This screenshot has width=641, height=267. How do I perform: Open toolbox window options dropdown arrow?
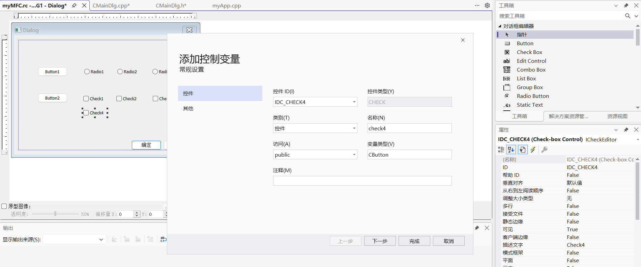click(616, 5)
